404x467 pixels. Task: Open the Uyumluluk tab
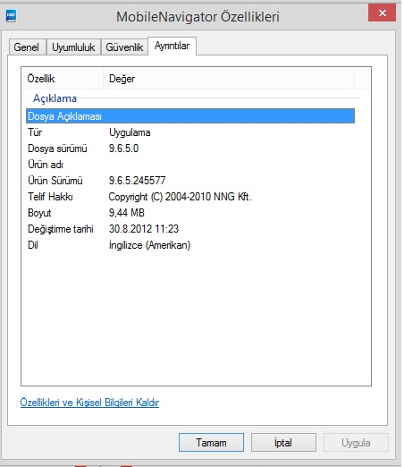73,47
